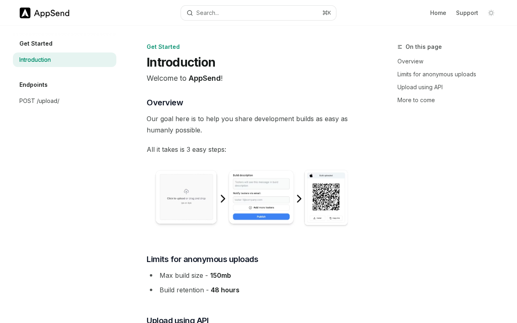Click the ⌘K shortcut badge in search
The image size is (517, 323).
[x=327, y=13]
